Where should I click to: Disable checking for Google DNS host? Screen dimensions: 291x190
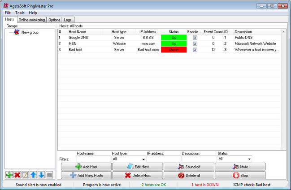pos(195,38)
